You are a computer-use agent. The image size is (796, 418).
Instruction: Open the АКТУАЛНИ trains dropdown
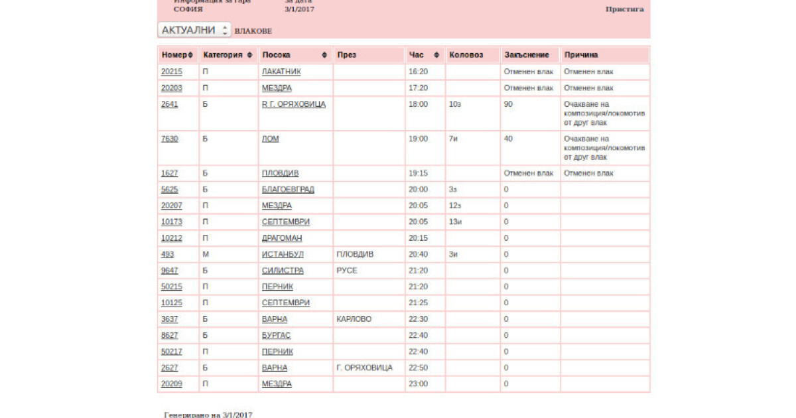click(x=194, y=30)
